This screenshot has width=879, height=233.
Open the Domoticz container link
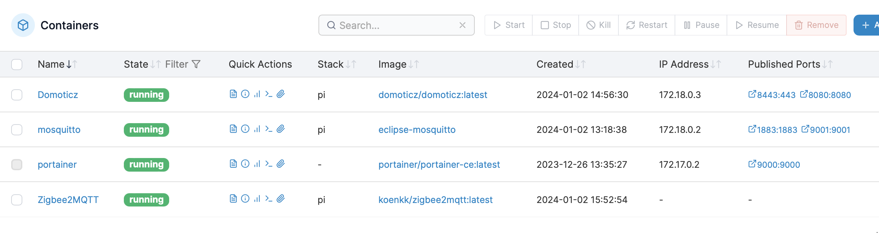click(x=58, y=95)
